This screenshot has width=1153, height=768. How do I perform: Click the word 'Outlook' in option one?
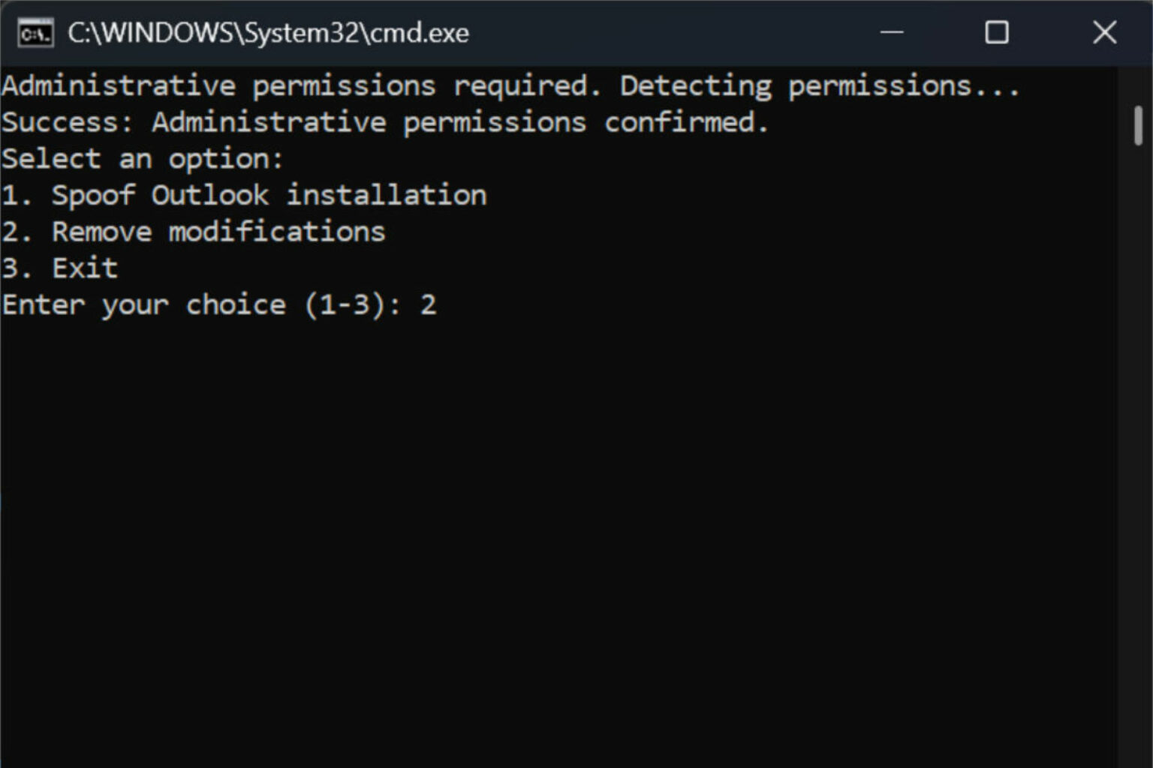[210, 195]
